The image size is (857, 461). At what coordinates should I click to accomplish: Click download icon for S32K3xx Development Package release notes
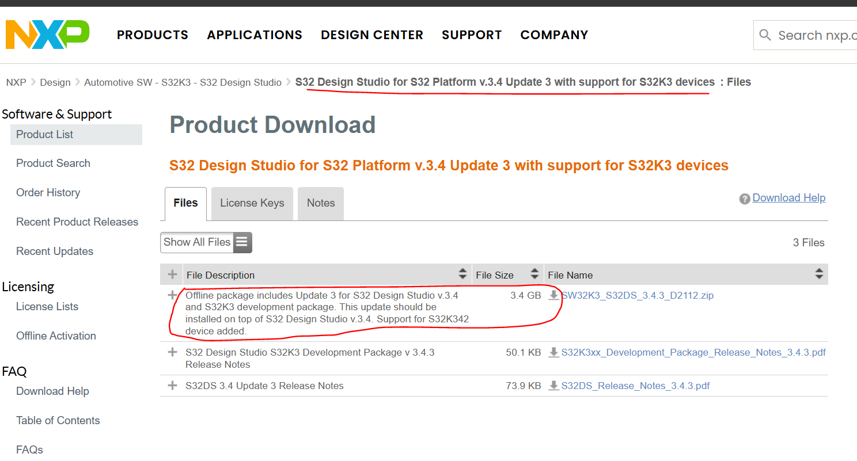click(553, 352)
